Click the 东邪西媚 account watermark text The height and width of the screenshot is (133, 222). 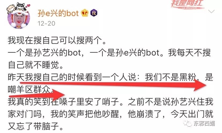point(204,123)
